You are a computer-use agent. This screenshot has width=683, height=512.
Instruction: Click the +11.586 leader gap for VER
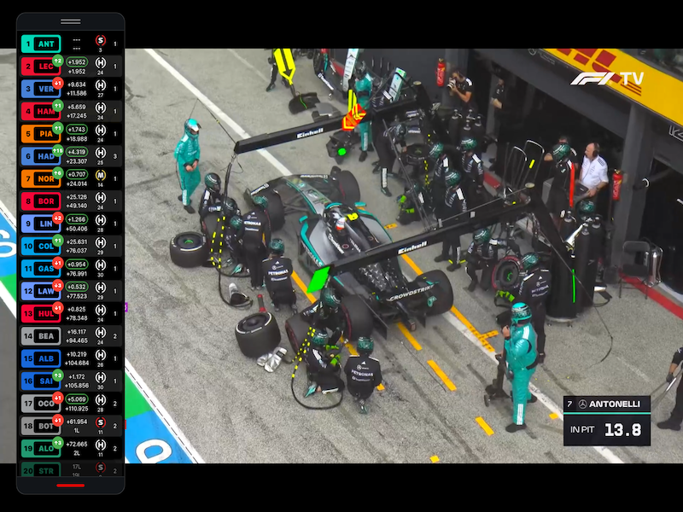(76, 94)
